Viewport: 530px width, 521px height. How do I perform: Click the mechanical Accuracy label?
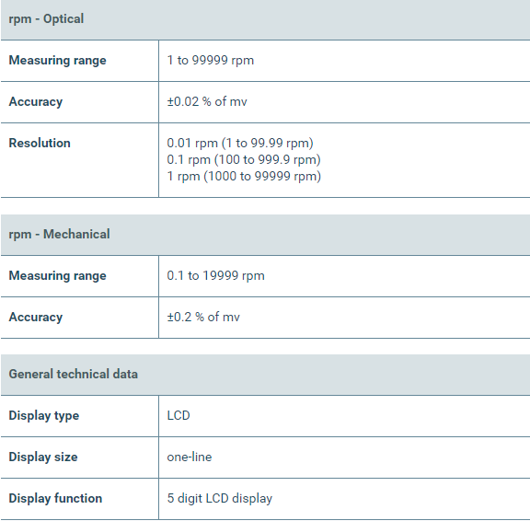[x=36, y=318]
